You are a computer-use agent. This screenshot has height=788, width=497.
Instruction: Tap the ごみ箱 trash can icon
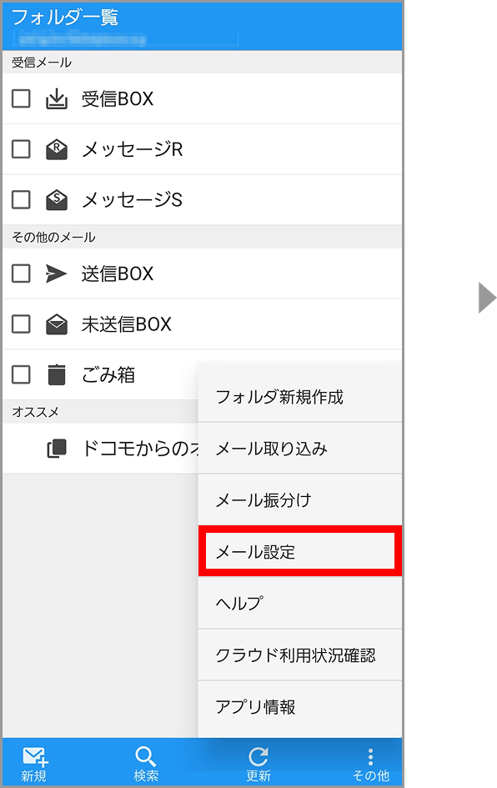point(57,374)
